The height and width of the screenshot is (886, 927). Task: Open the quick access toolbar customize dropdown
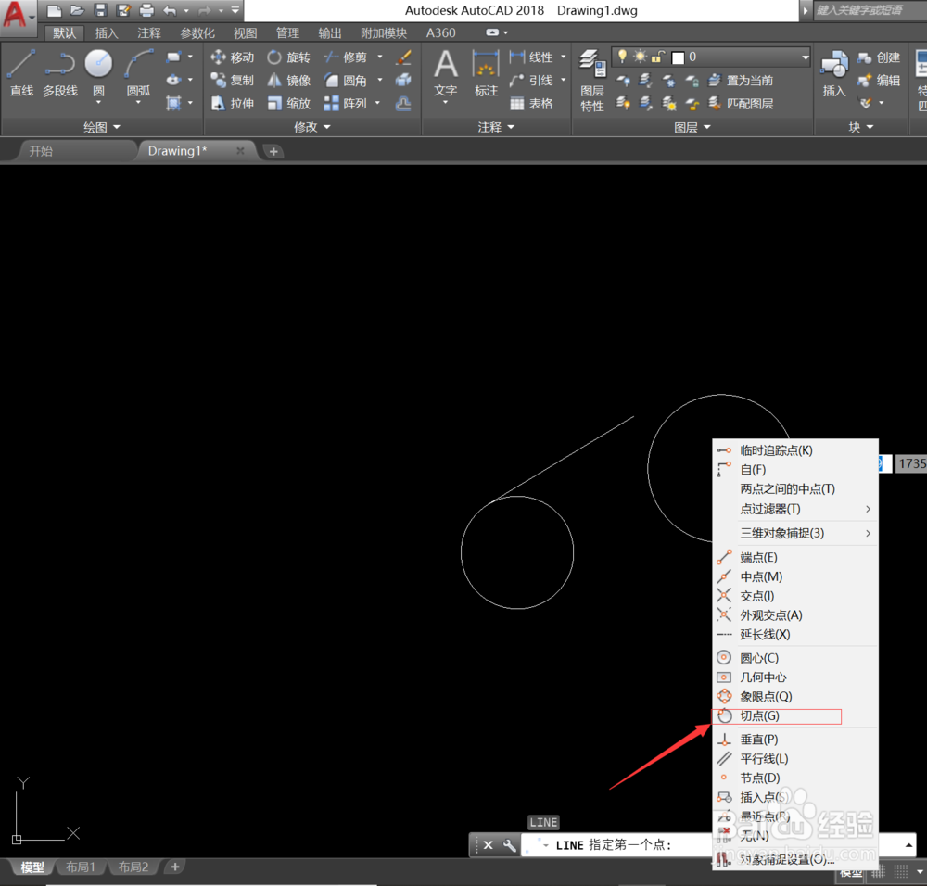click(235, 10)
